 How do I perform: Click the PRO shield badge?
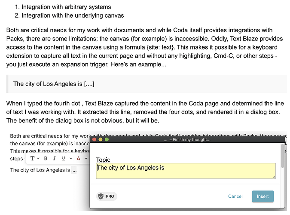107,197
